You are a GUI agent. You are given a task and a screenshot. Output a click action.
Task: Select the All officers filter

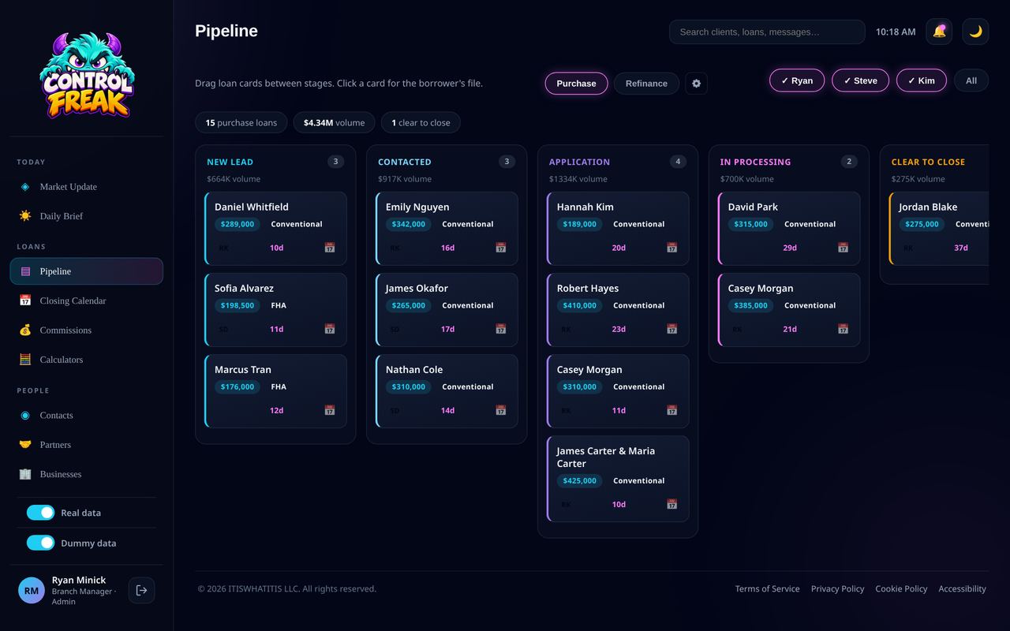point(971,80)
